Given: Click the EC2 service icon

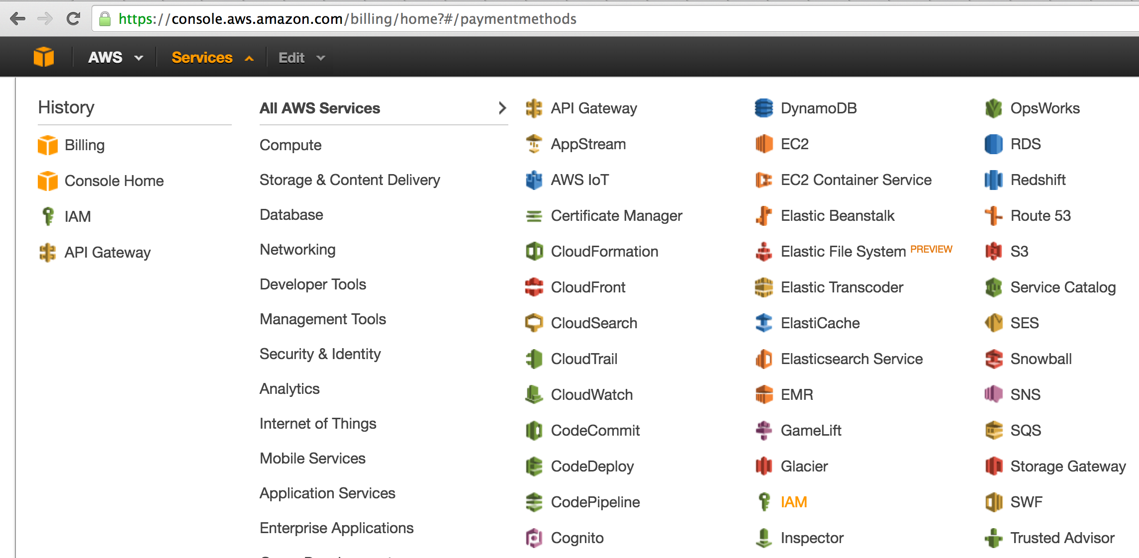Looking at the screenshot, I should pos(763,144).
